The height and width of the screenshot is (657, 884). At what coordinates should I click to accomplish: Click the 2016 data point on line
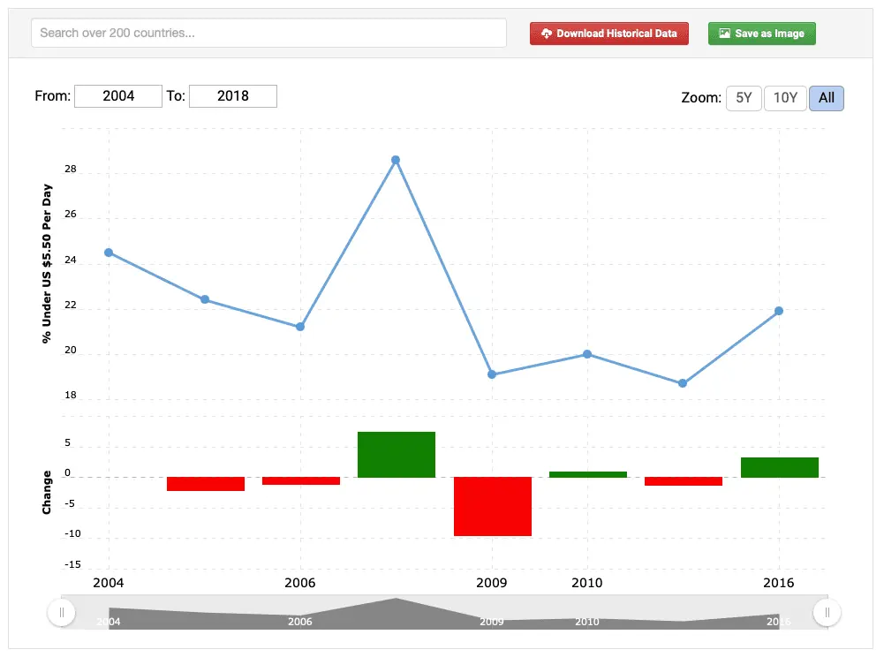(x=779, y=311)
